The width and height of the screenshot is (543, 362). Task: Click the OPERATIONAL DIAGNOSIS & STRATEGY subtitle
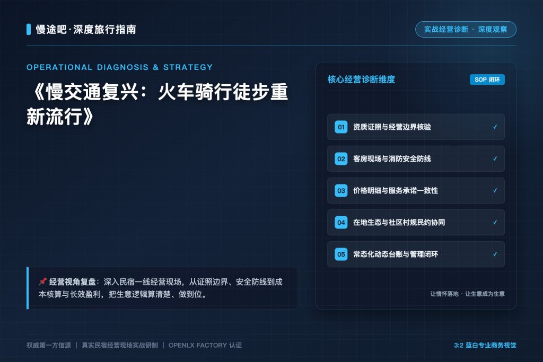pos(119,67)
